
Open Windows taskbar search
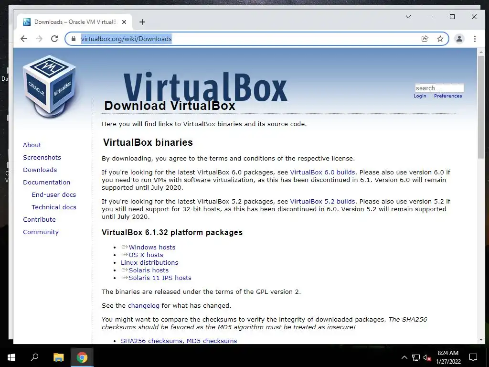coord(34,357)
